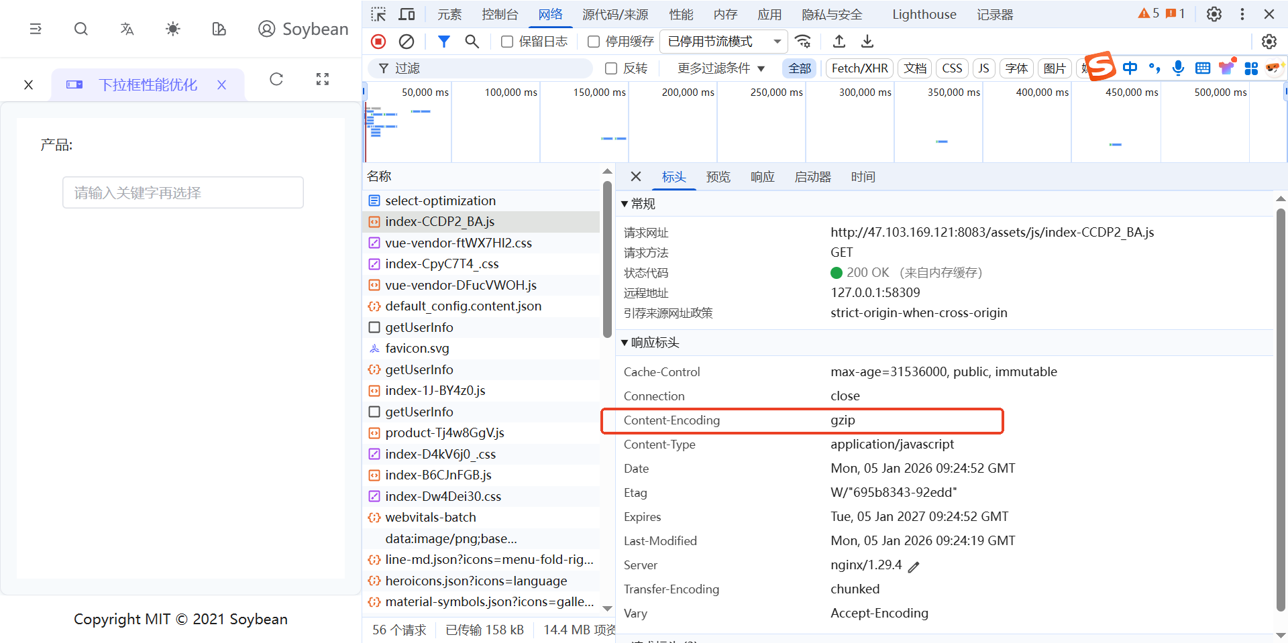Open the 预览 tab for the request
Screen dimensions: 1288x643
(718, 176)
